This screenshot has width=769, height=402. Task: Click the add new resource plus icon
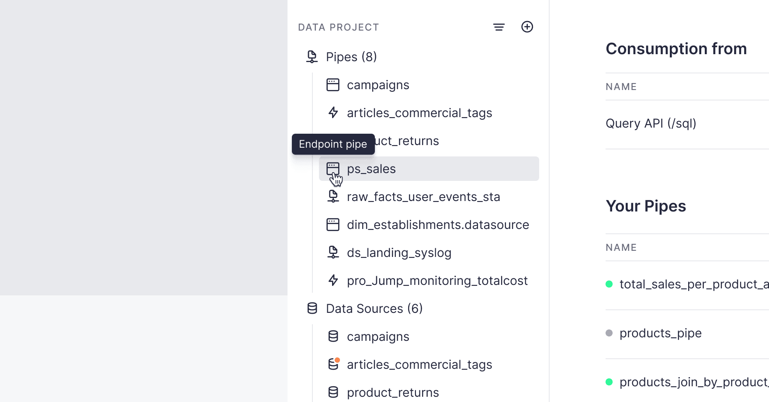[x=527, y=27]
